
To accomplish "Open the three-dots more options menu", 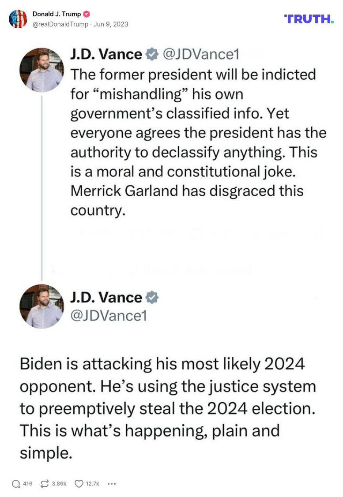I will click(x=112, y=484).
